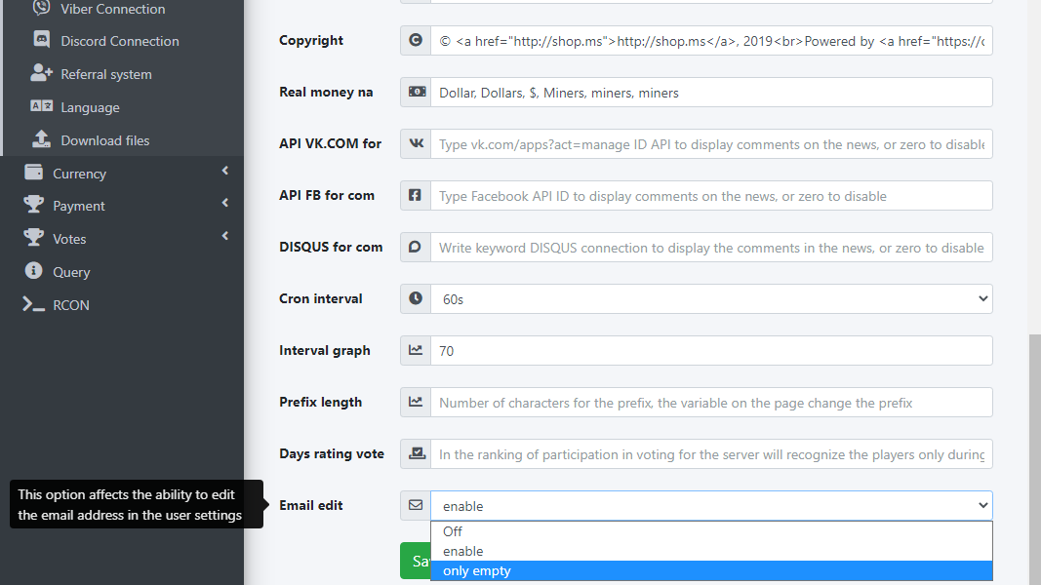Image resolution: width=1041 pixels, height=585 pixels.
Task: Click the Disqus speech bubble icon
Action: click(x=416, y=247)
